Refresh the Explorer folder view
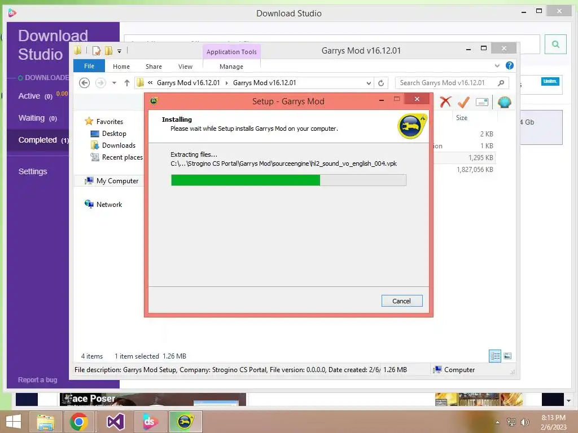The width and height of the screenshot is (578, 433). pyautogui.click(x=381, y=83)
